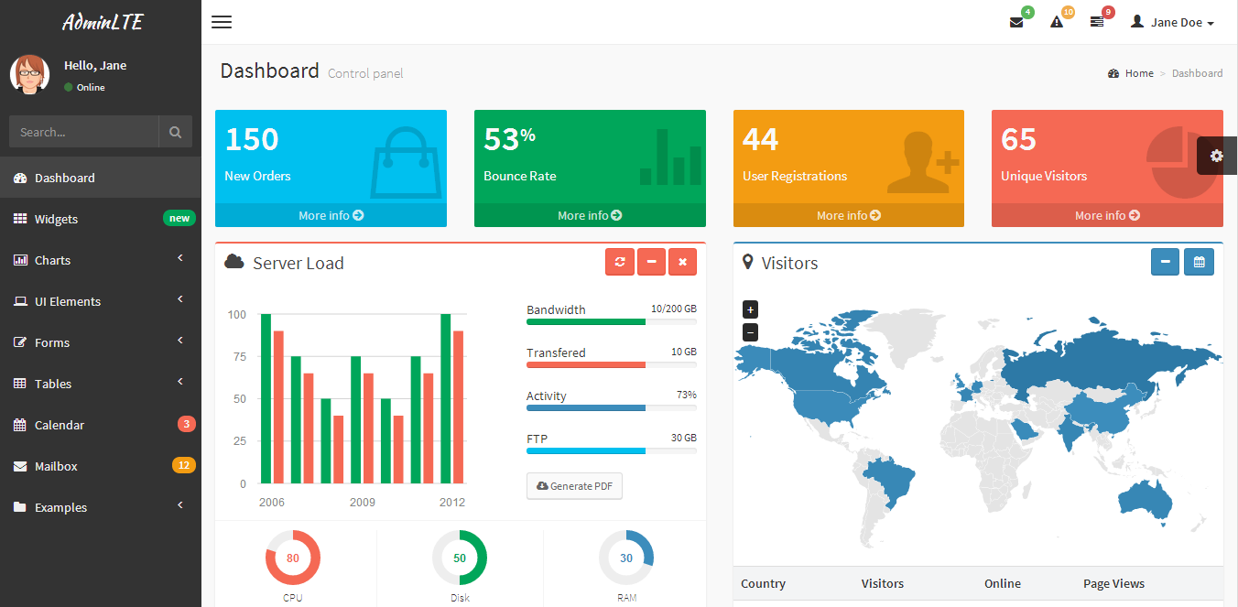
Task: Zoom out of the map with minus button
Action: tap(750, 332)
